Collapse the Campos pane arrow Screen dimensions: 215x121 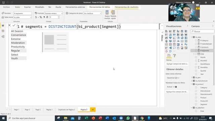point(213,26)
